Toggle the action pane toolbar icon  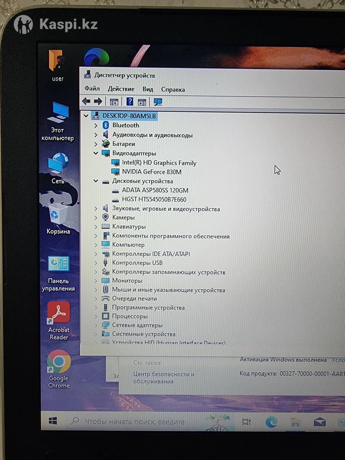click(142, 102)
